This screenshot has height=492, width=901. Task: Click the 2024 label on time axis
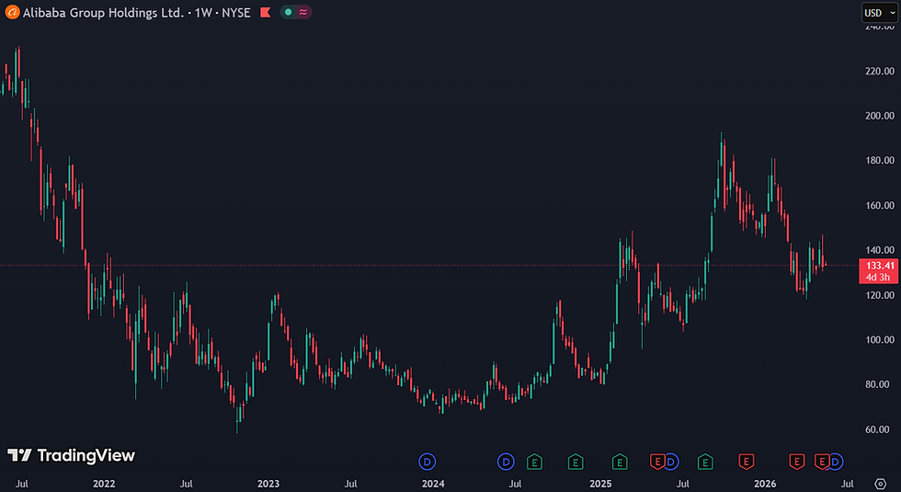tap(433, 484)
